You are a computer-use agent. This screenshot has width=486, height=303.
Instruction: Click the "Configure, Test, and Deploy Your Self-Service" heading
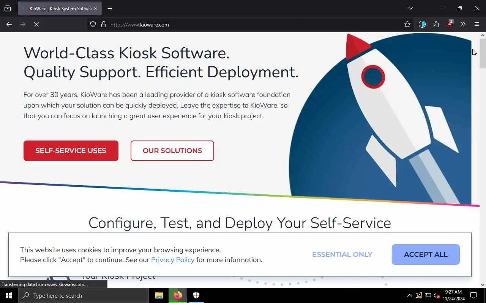coord(240,223)
